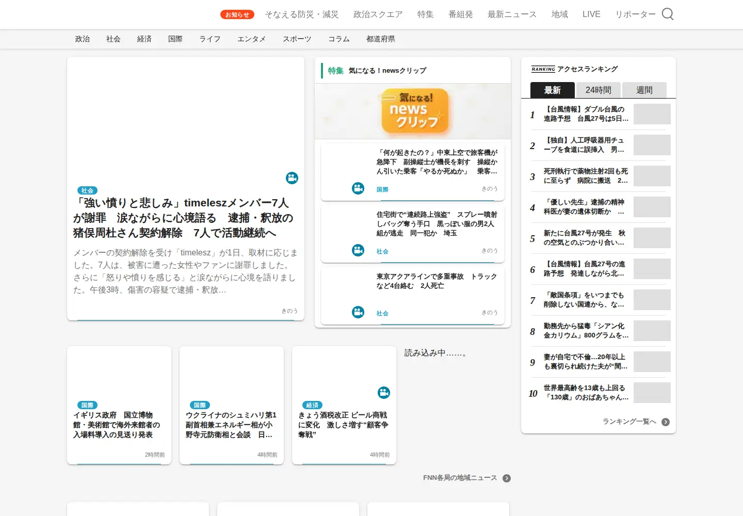This screenshot has width=743, height=516.
Task: Open 最新ニュース in the top menu
Action: 512,14
